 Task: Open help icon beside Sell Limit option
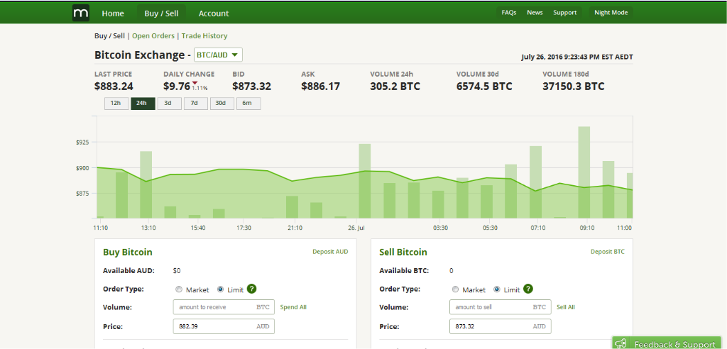click(x=528, y=289)
